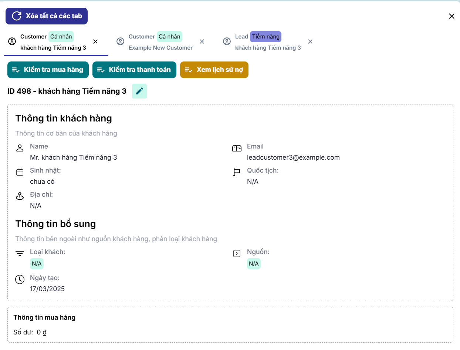Click the N/A badge under Loại khách
This screenshot has height=350, width=460.
pos(37,264)
